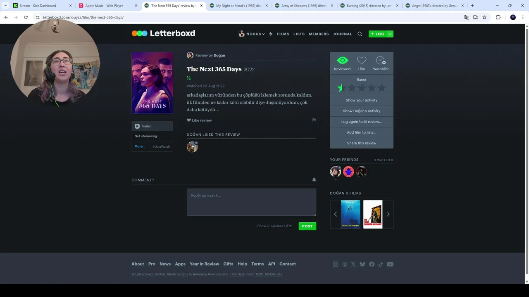The image size is (529, 297).
Task: Click Show your activity
Action: pyautogui.click(x=362, y=100)
